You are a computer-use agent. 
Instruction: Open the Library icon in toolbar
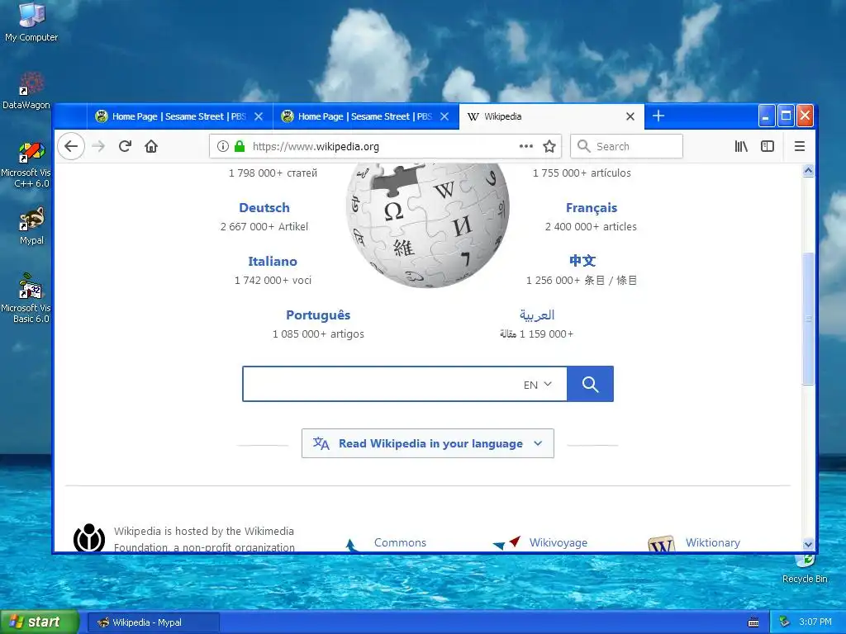click(741, 146)
